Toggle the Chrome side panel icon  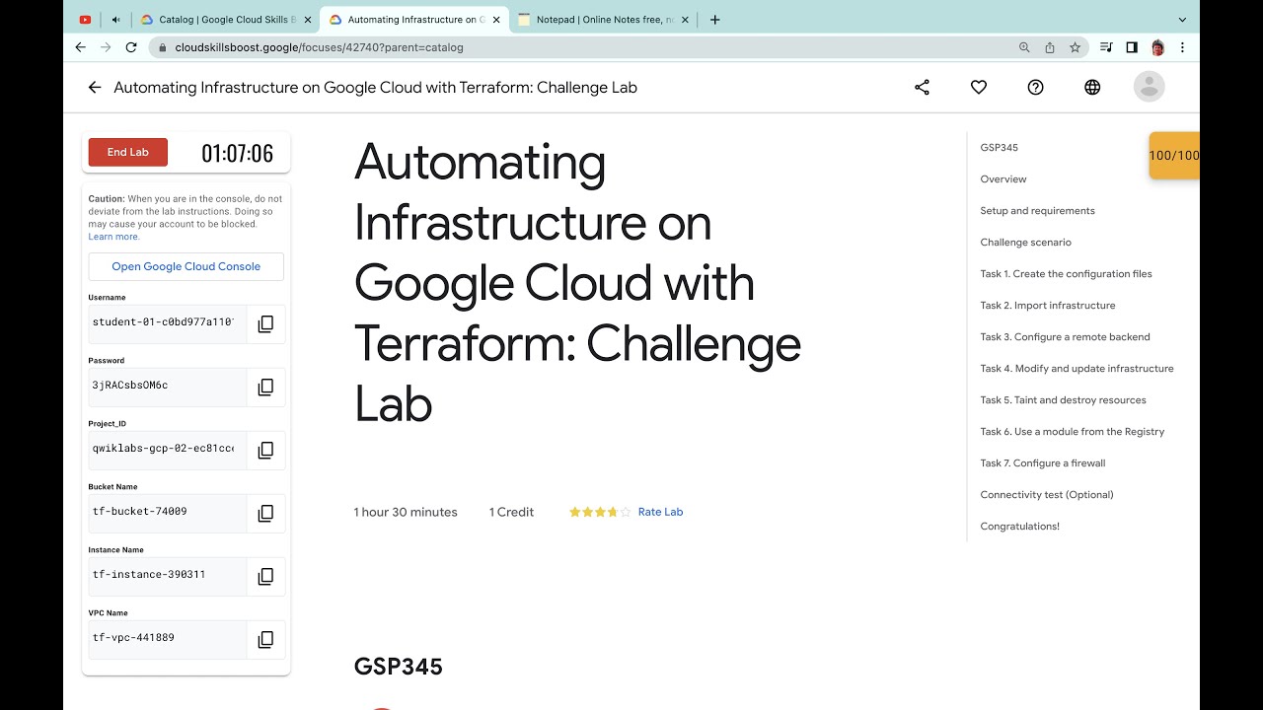point(1132,47)
